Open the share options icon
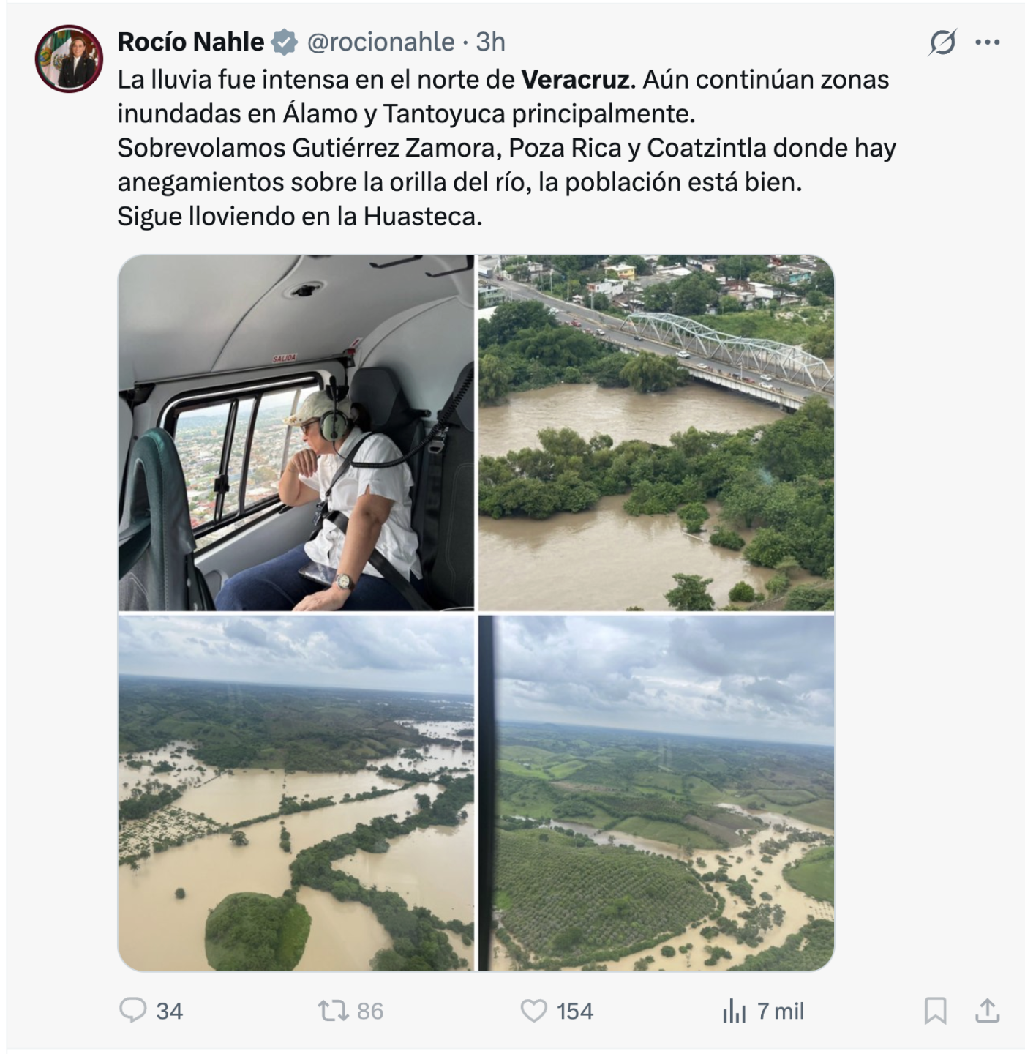 point(987,1011)
